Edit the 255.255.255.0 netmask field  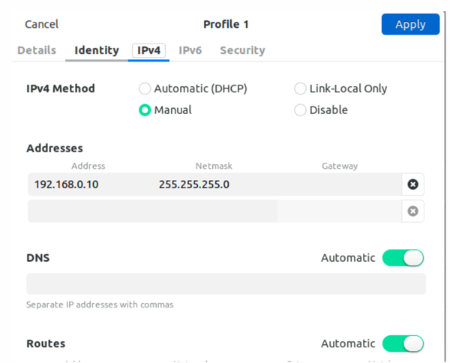click(215, 184)
